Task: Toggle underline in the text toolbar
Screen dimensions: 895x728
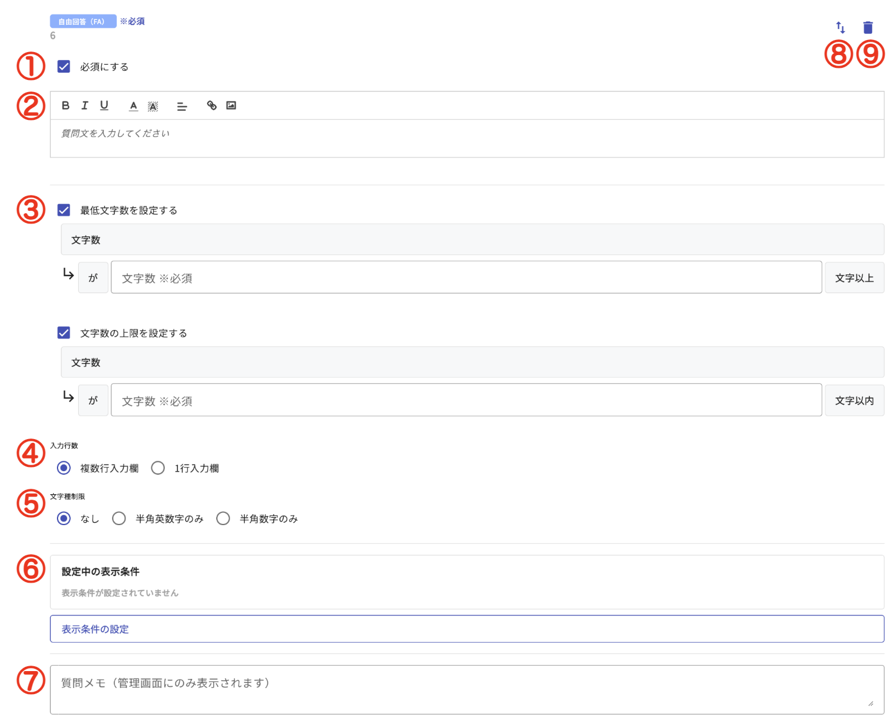Action: pos(104,105)
